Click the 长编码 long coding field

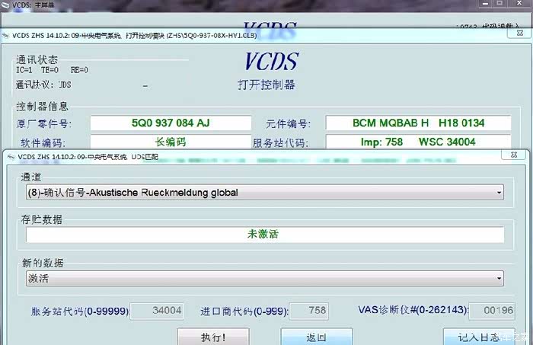[171, 142]
